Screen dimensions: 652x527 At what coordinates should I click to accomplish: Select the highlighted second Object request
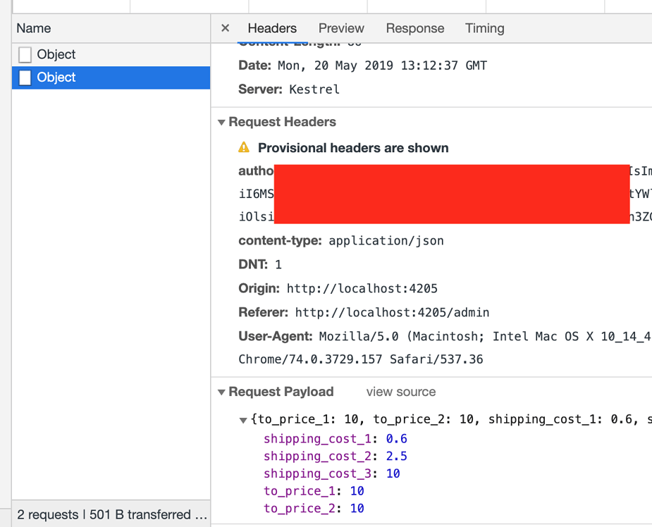[56, 77]
